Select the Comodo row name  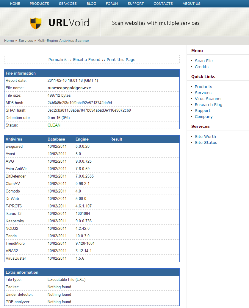click(x=13, y=191)
